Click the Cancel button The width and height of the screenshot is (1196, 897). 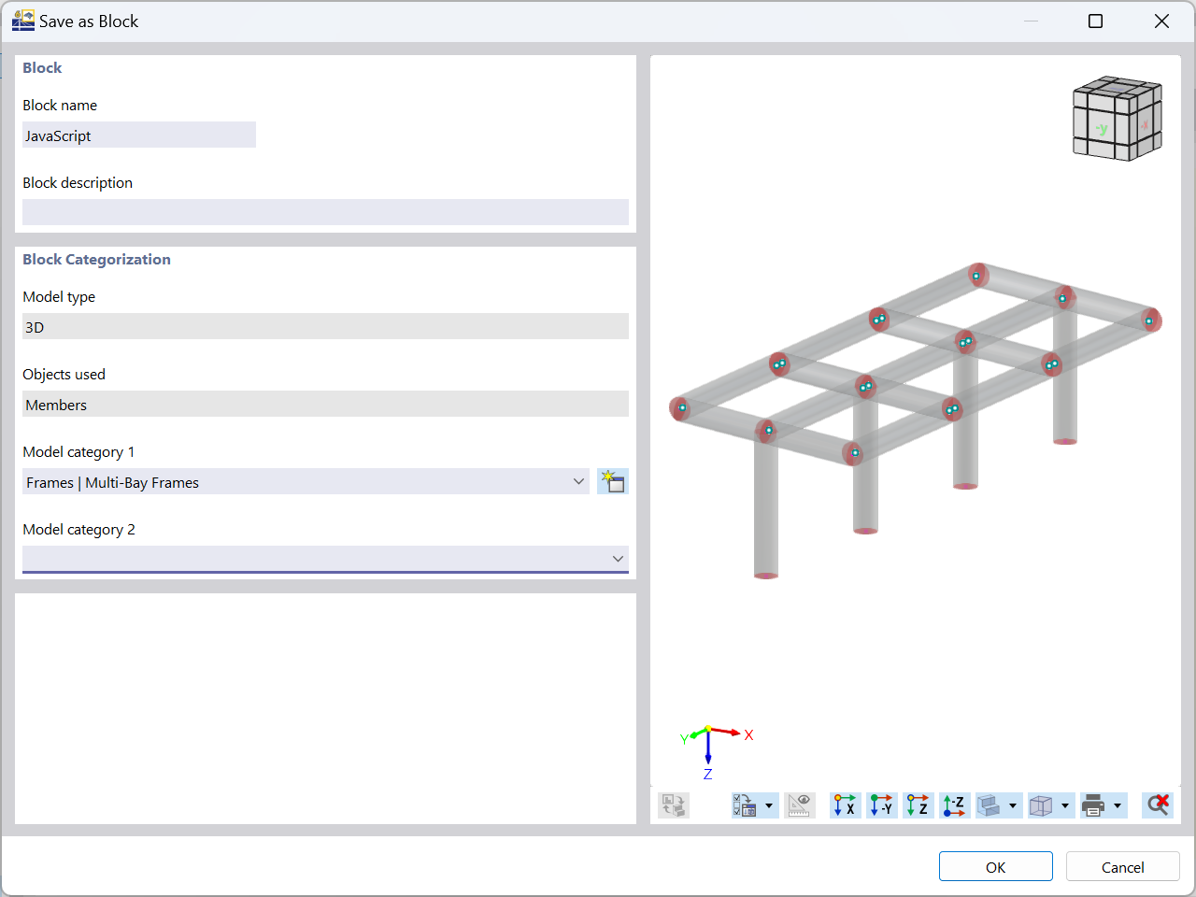(x=1123, y=866)
